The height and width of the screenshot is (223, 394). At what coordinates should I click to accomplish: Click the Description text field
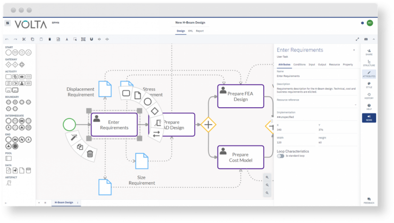[317, 91]
